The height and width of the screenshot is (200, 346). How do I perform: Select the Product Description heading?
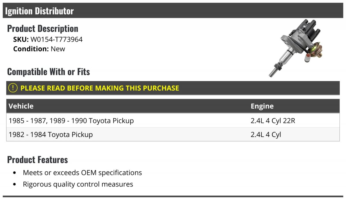tap(43, 28)
